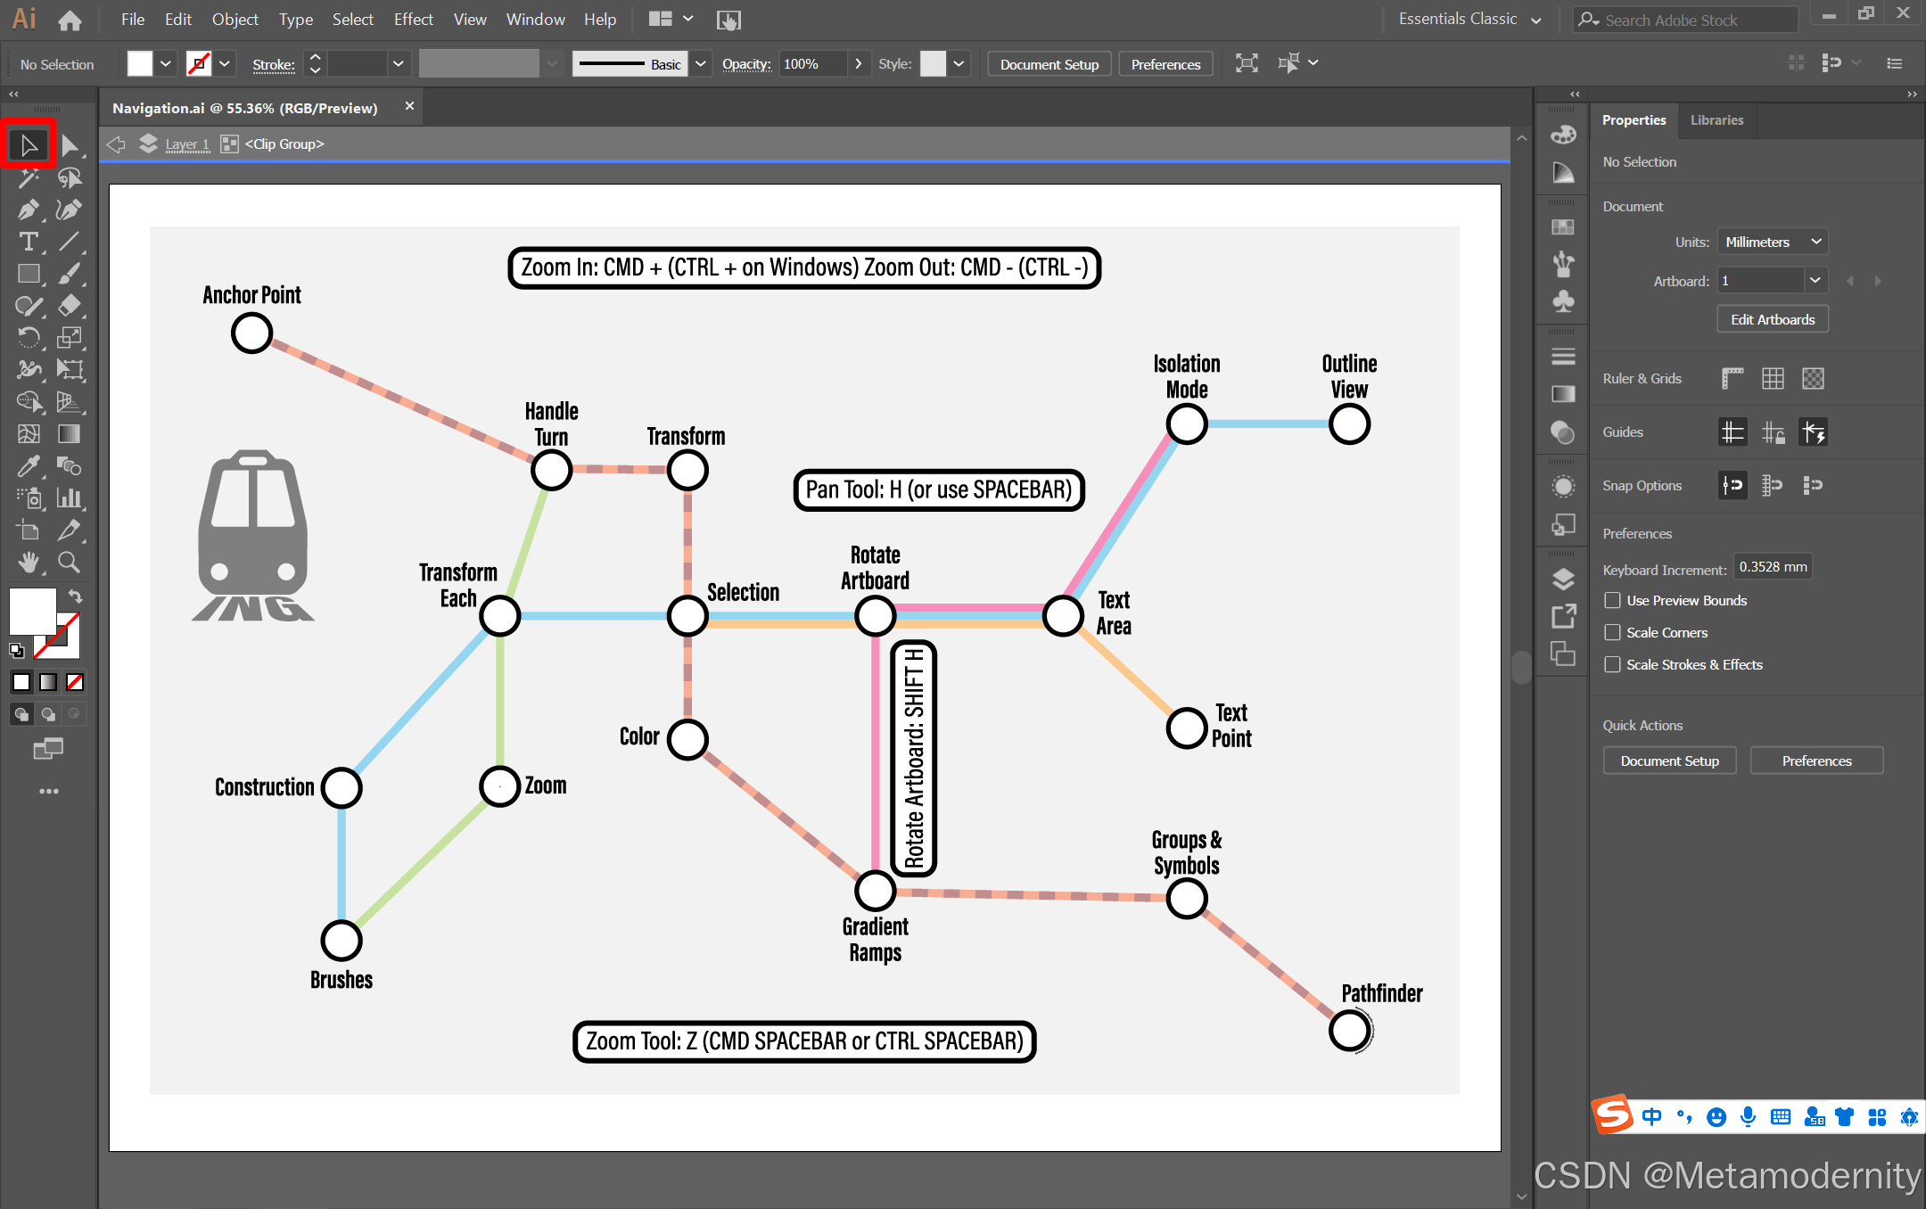The width and height of the screenshot is (1926, 1209).
Task: Click Document Setup in Quick Actions
Action: [1669, 761]
